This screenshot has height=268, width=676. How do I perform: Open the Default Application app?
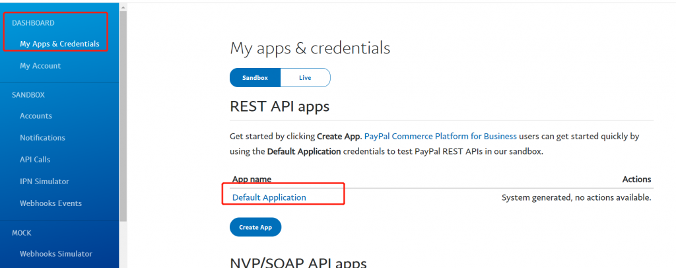pyautogui.click(x=269, y=197)
